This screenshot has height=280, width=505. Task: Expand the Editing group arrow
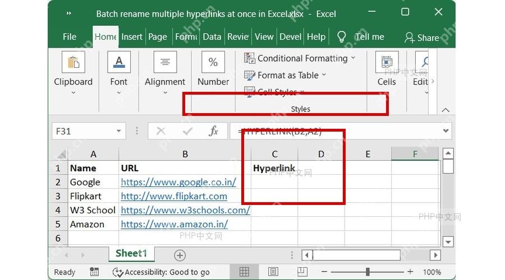coord(426,92)
